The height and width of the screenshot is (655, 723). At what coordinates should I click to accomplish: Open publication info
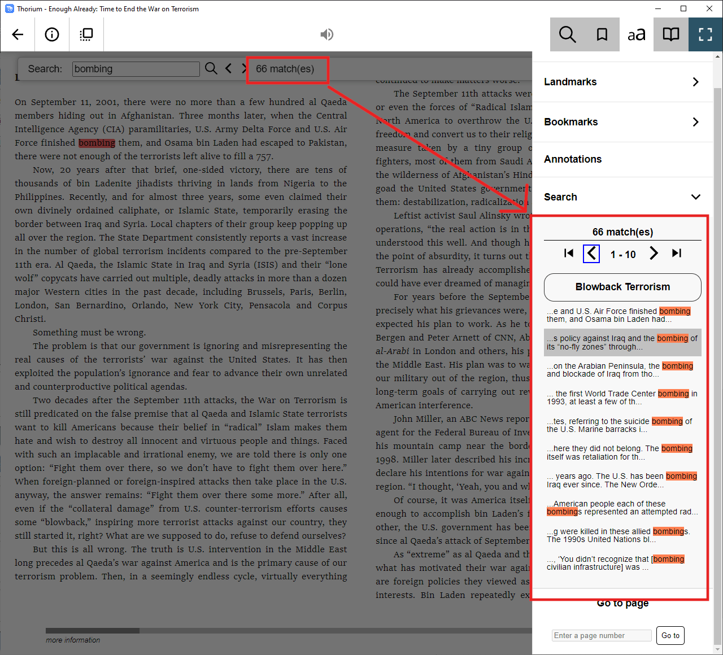click(52, 34)
